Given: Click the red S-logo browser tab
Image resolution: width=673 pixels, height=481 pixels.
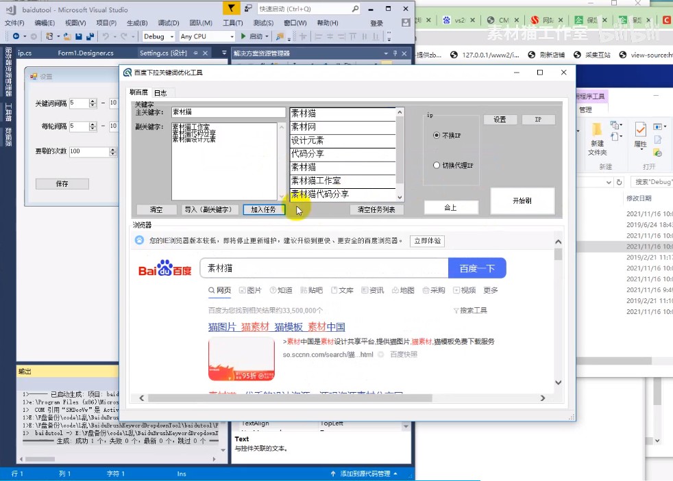Looking at the screenshot, I should point(535,20).
